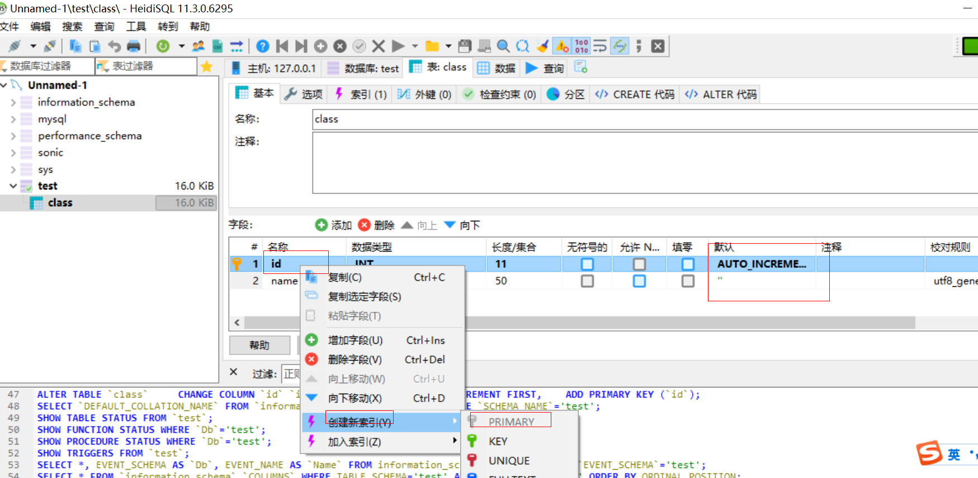Toggle the stop-on-errors warning icon
978x478 pixels.
click(562, 46)
